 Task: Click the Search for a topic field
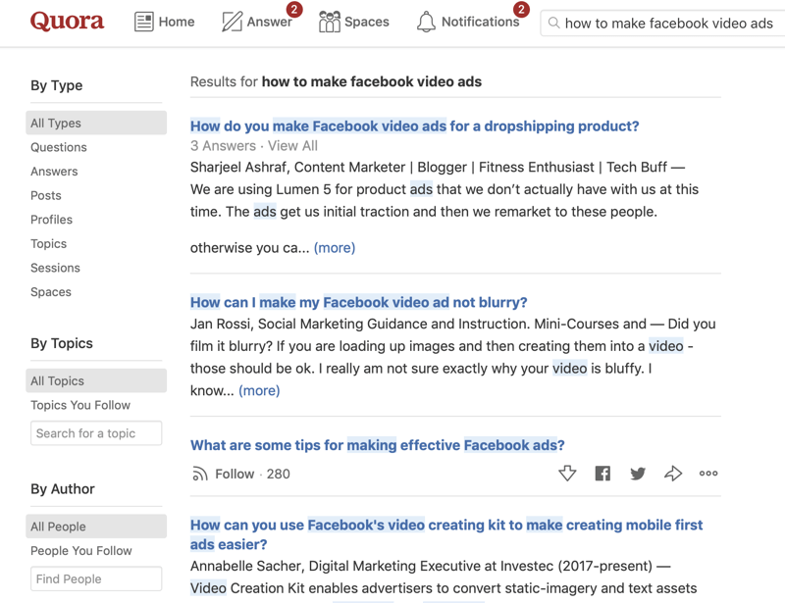tap(96, 432)
